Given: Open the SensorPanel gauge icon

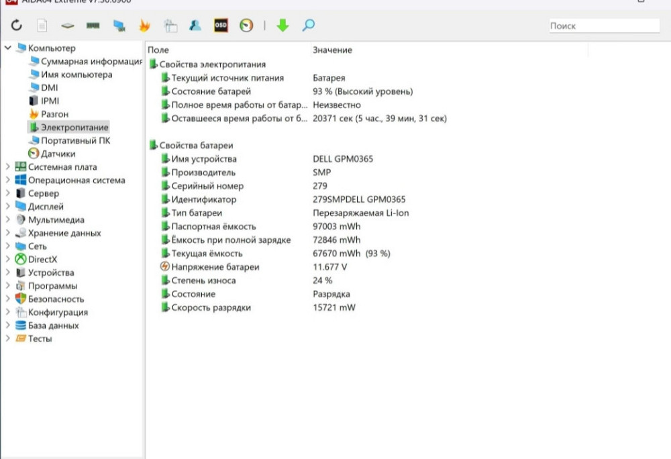Looking at the screenshot, I should click(247, 25).
